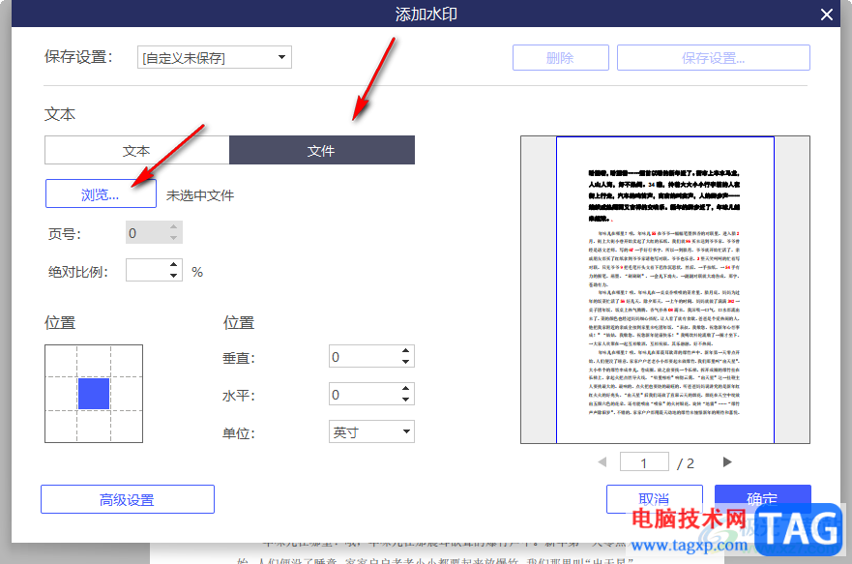This screenshot has width=852, height=564.
Task: Click the preview page number field
Action: coord(644,462)
